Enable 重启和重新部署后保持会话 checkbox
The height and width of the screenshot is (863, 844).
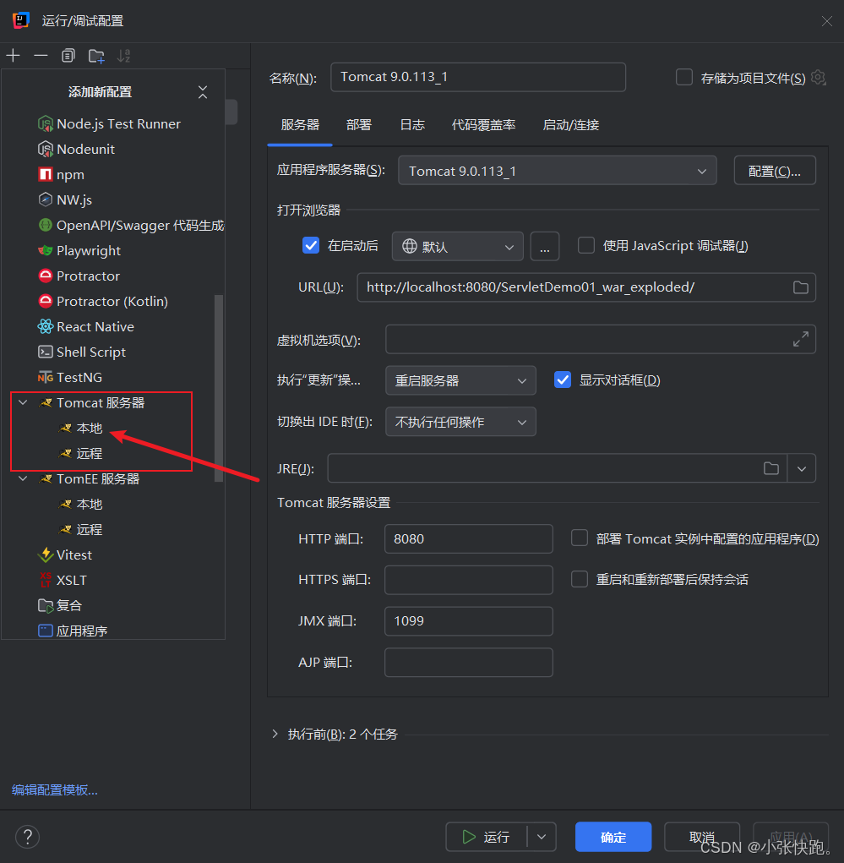pos(580,579)
